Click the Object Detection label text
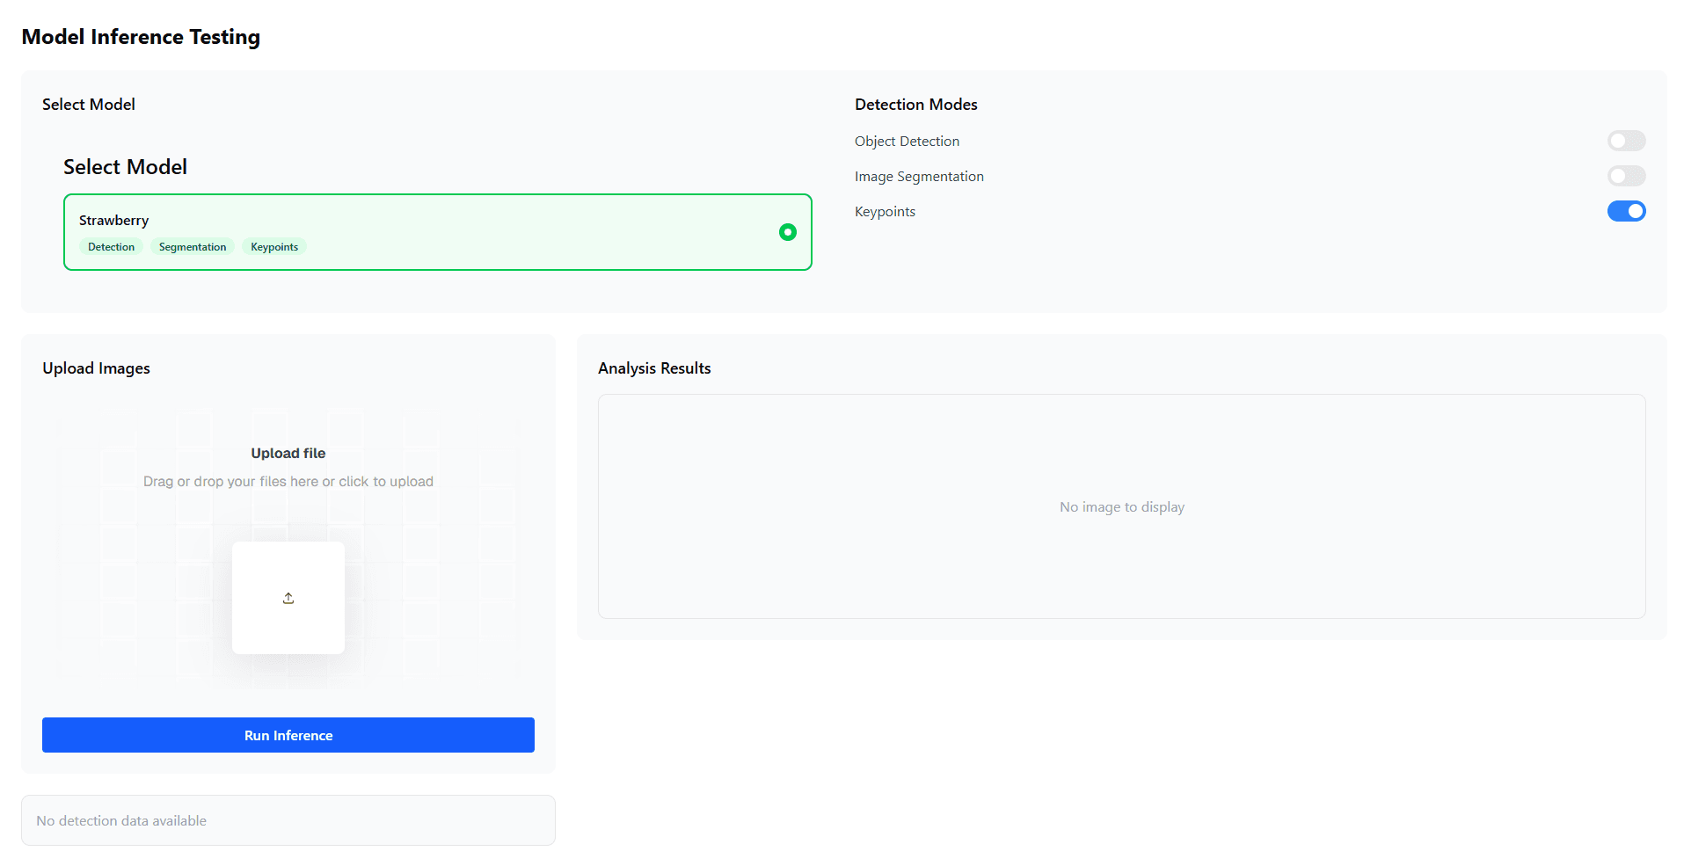 pos(907,141)
